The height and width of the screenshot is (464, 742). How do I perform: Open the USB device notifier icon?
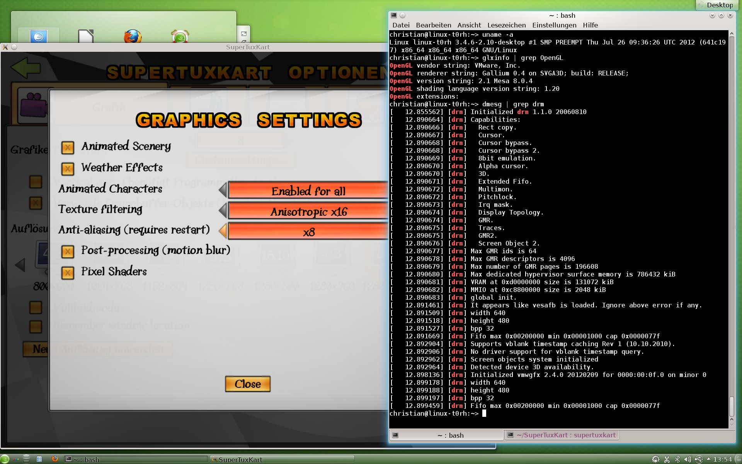(699, 459)
